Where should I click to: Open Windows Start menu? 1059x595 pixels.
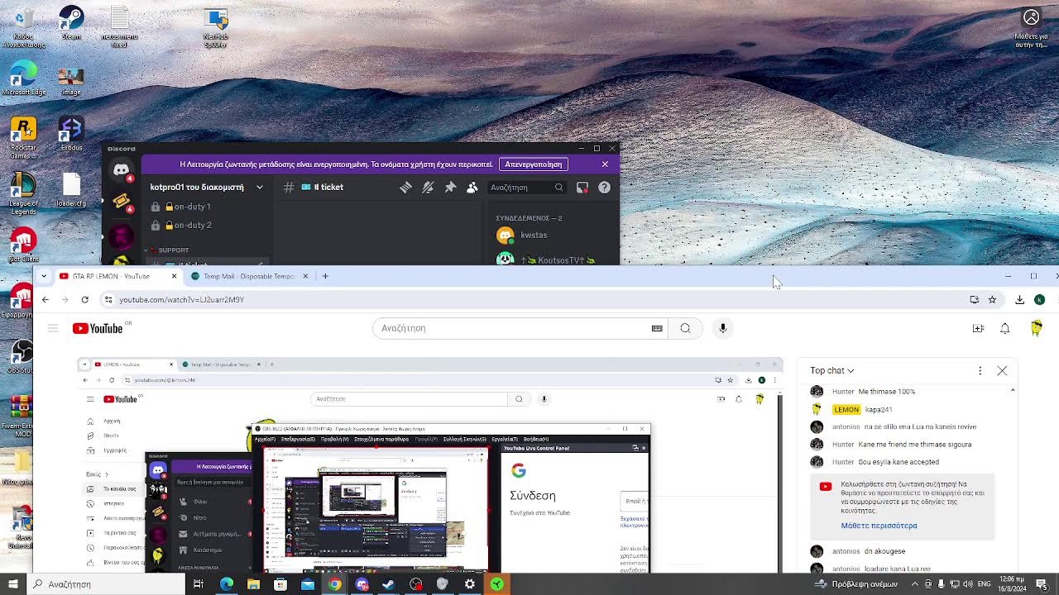click(x=12, y=584)
